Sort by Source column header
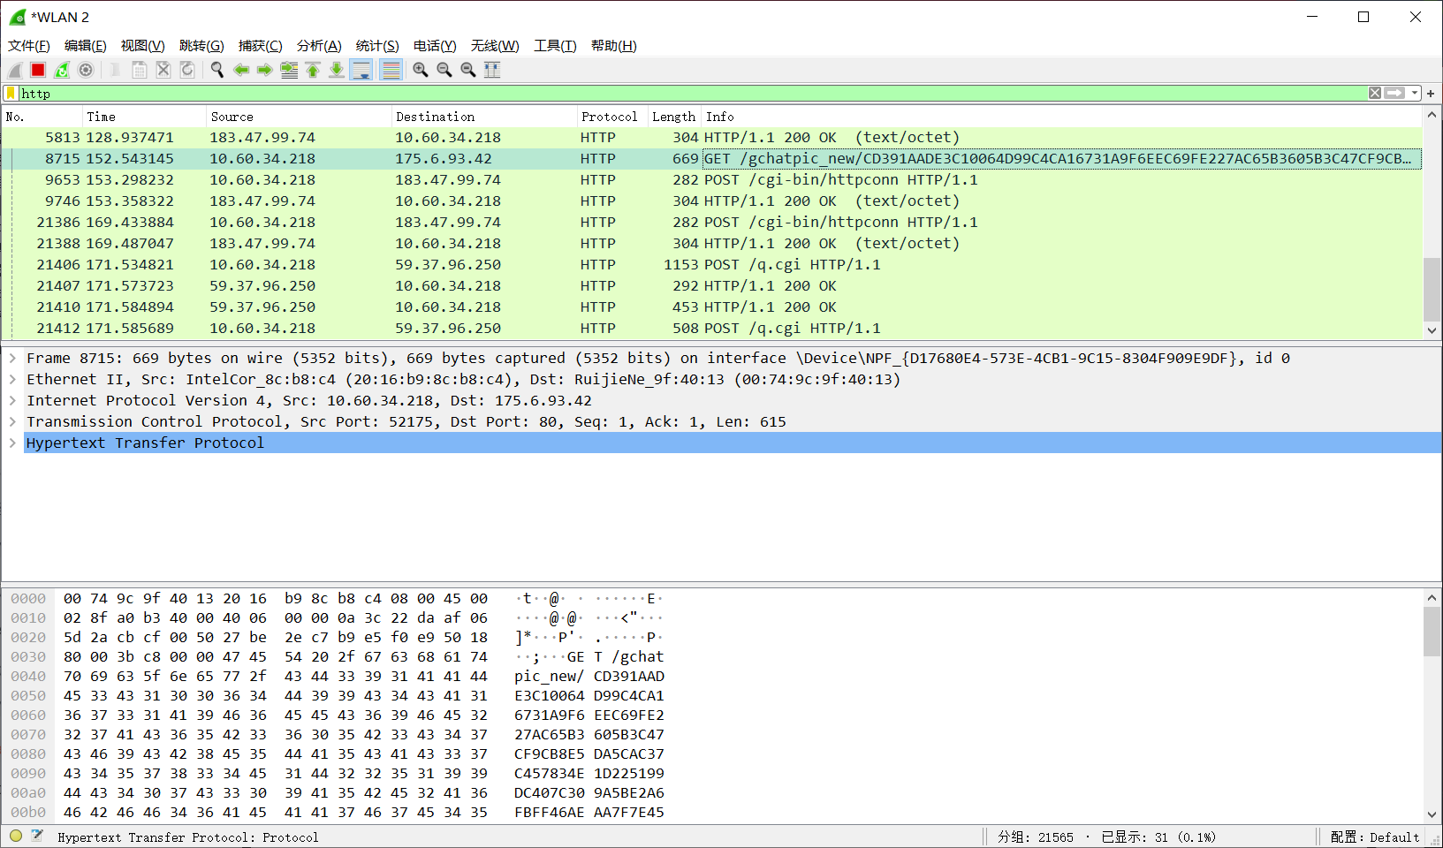Screen dimensions: 1443x848 299,117
